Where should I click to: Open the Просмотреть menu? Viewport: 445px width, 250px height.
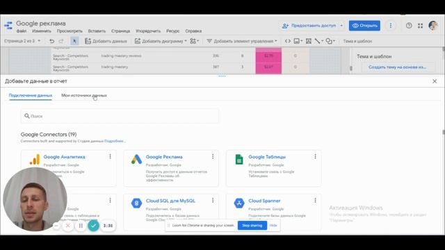click(x=70, y=31)
